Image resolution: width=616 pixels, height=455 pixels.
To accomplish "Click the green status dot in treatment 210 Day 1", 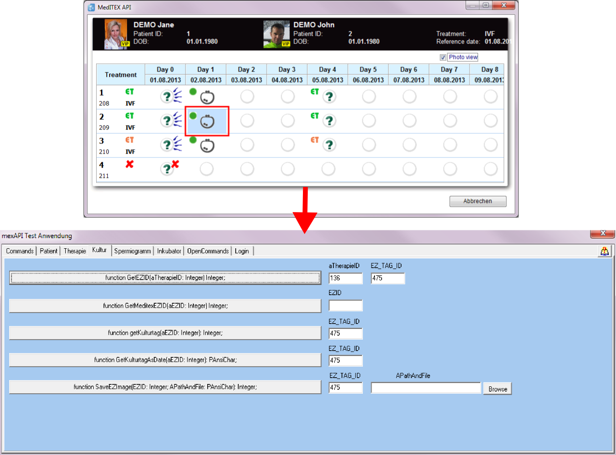I will pos(193,140).
